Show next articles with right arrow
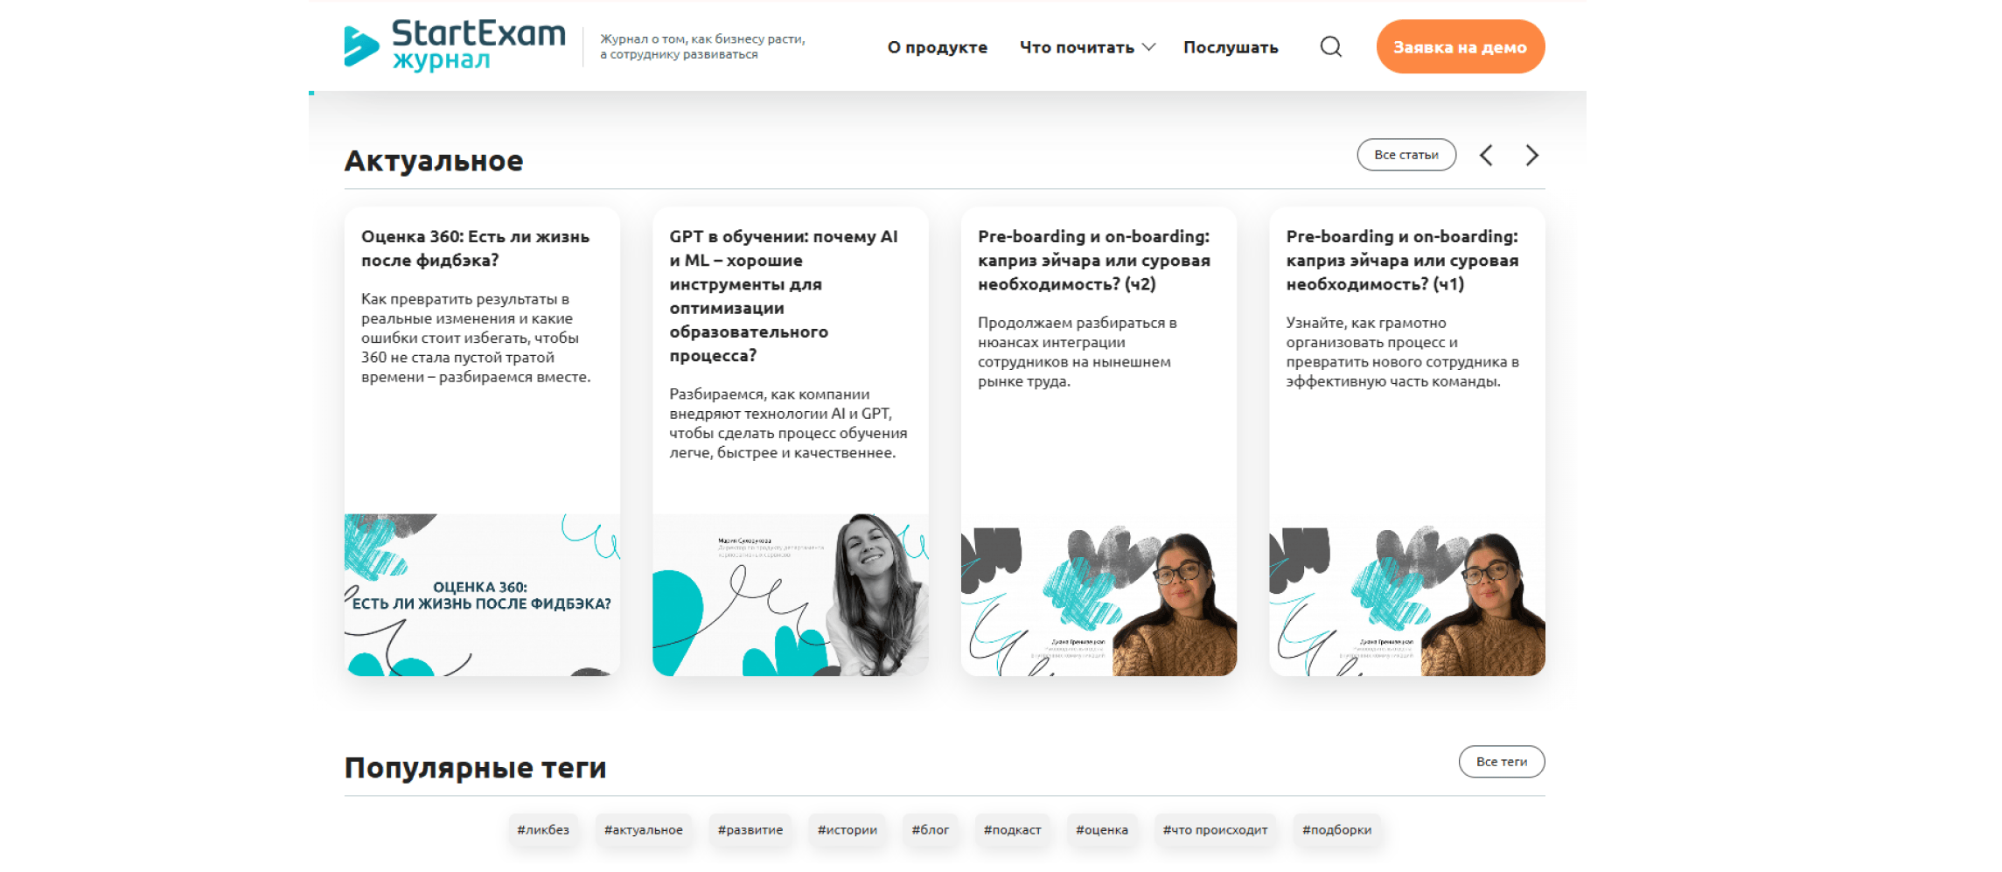The height and width of the screenshot is (872, 2002). pos(1531,155)
